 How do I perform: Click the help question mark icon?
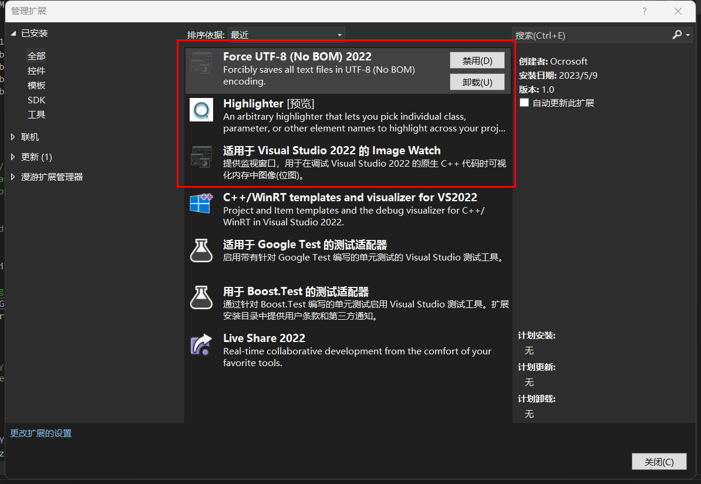pos(644,11)
